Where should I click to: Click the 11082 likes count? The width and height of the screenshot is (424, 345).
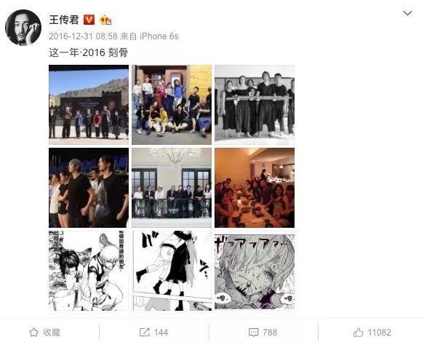click(380, 333)
